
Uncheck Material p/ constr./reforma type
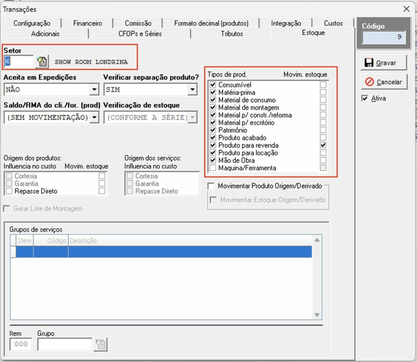click(x=213, y=115)
